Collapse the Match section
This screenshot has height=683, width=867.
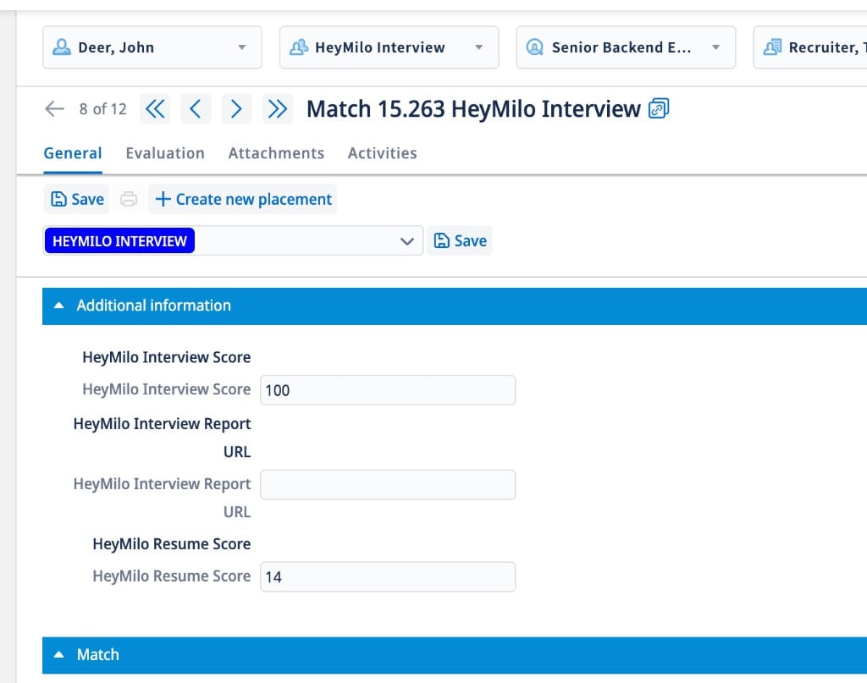click(58, 655)
